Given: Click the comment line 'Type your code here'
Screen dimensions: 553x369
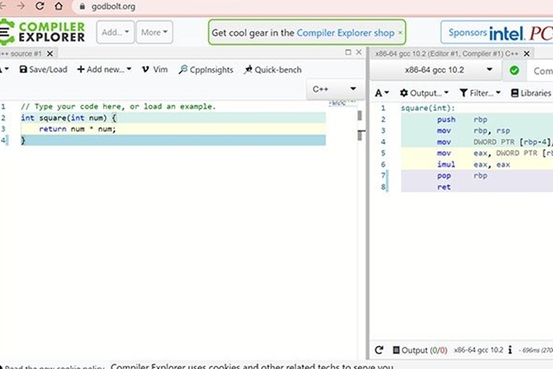Looking at the screenshot, I should [118, 106].
